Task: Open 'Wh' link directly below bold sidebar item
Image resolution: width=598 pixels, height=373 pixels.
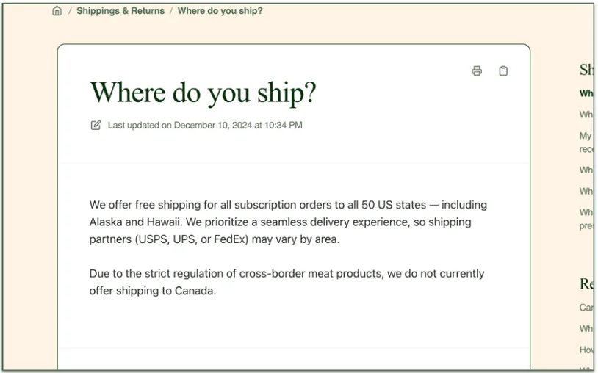Action: pyautogui.click(x=586, y=115)
